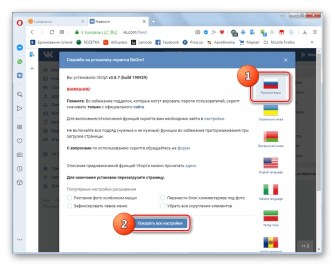Click the vk.com/feed address field
The width and height of the screenshot is (335, 266).
(x=134, y=32)
